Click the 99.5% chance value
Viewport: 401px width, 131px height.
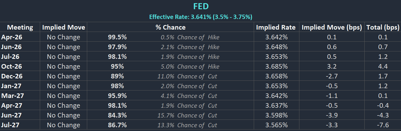click(117, 37)
